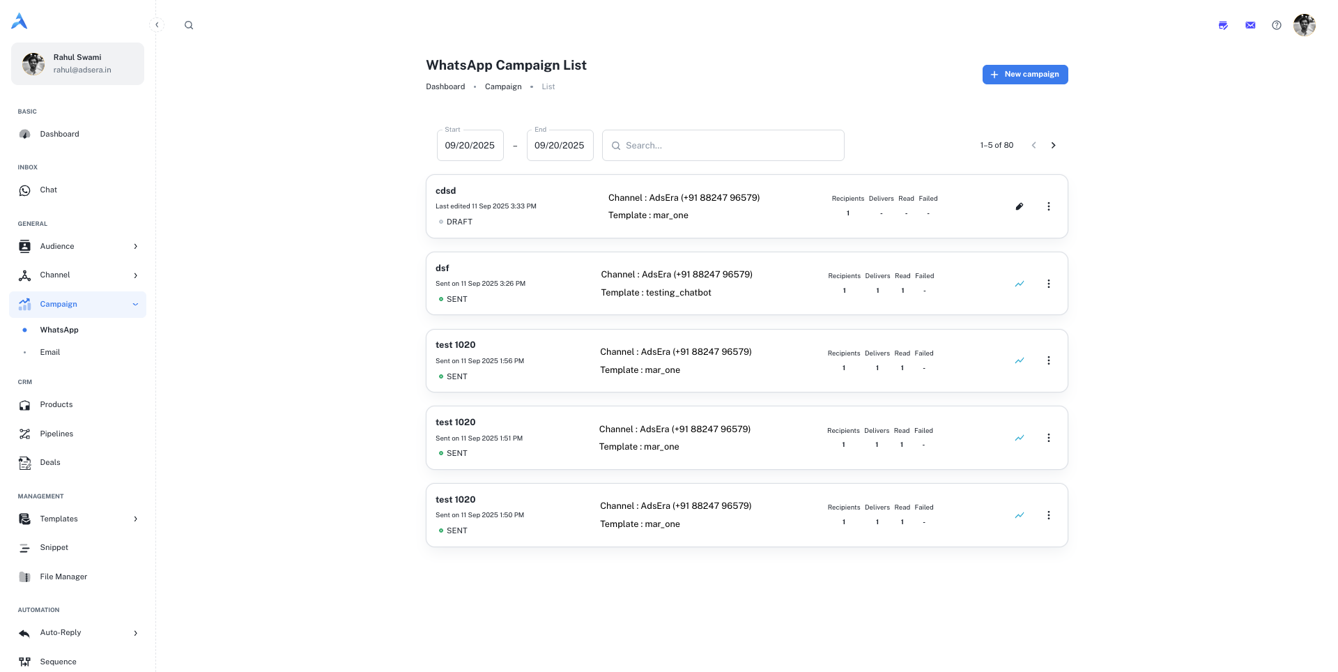
Task: Open Chat in the Inbox section
Action: tap(49, 190)
